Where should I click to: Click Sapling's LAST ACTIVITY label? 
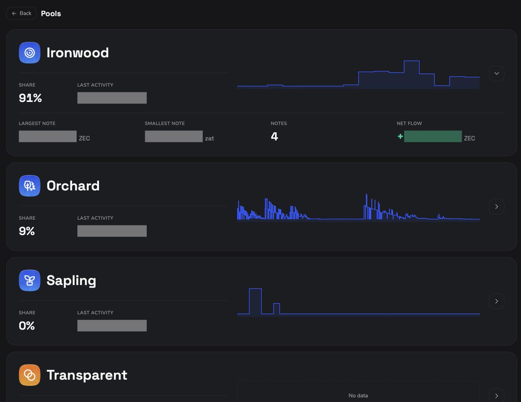96,313
